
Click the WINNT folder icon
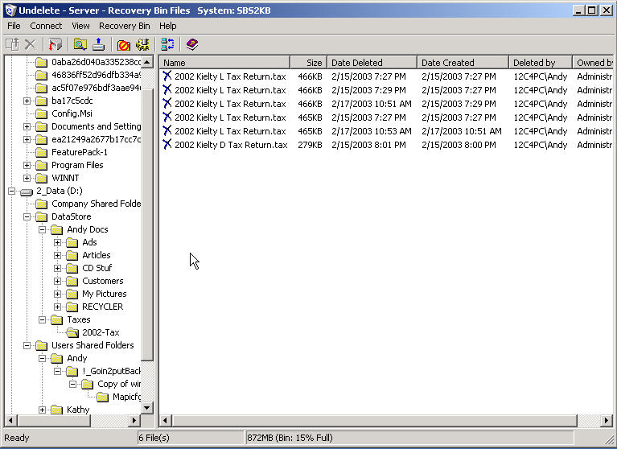[41, 179]
